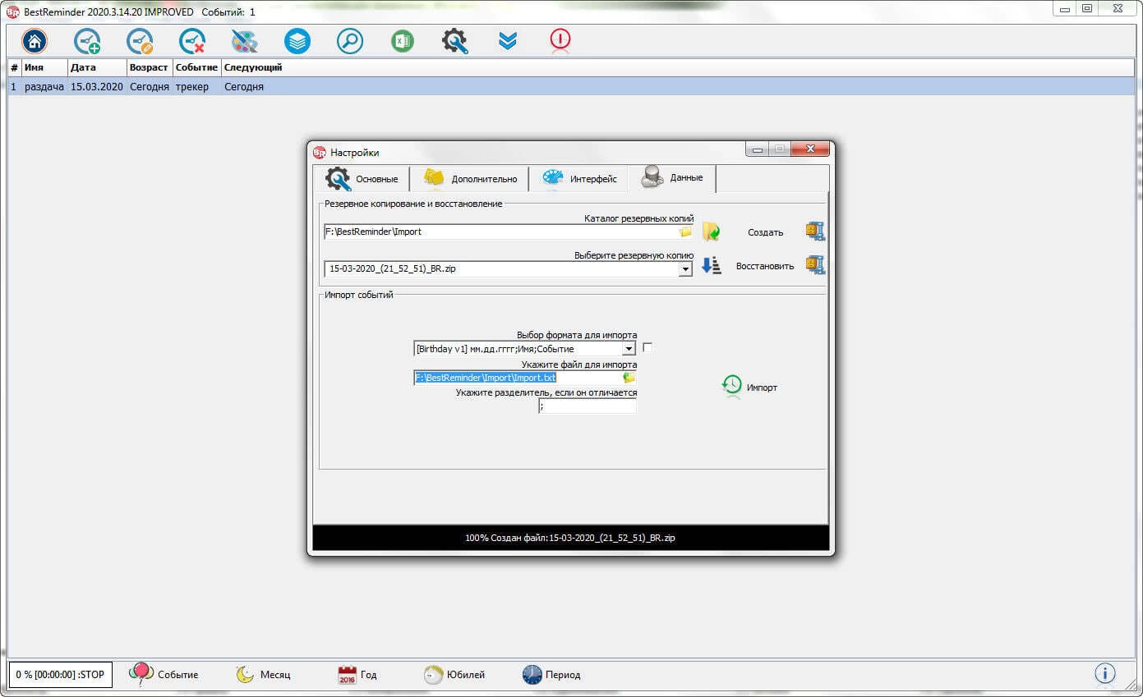Click the folder with green arrow icon
Image resolution: width=1143 pixels, height=697 pixels.
[x=711, y=232]
